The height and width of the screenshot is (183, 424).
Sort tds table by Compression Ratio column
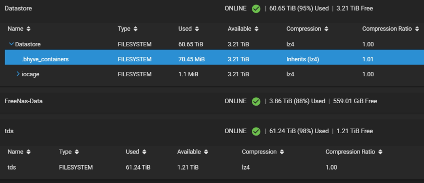354,152
